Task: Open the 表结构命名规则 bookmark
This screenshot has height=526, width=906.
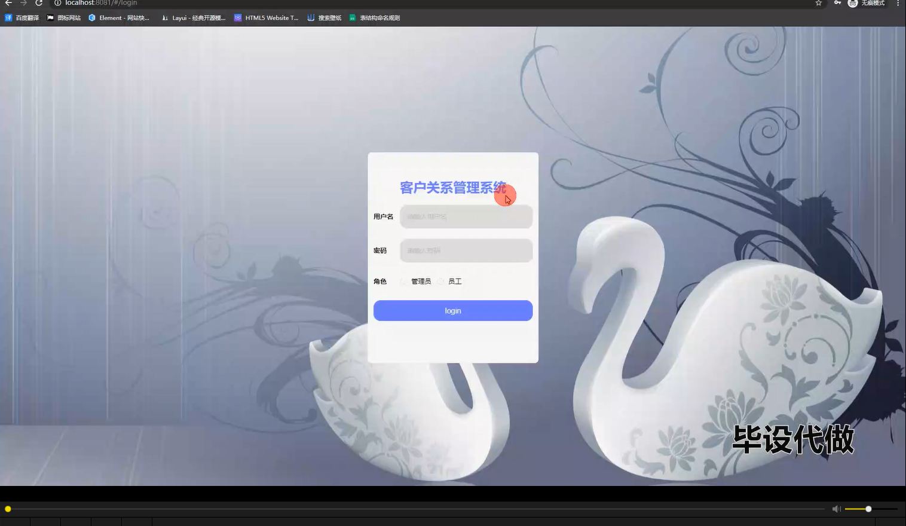Action: coord(375,17)
